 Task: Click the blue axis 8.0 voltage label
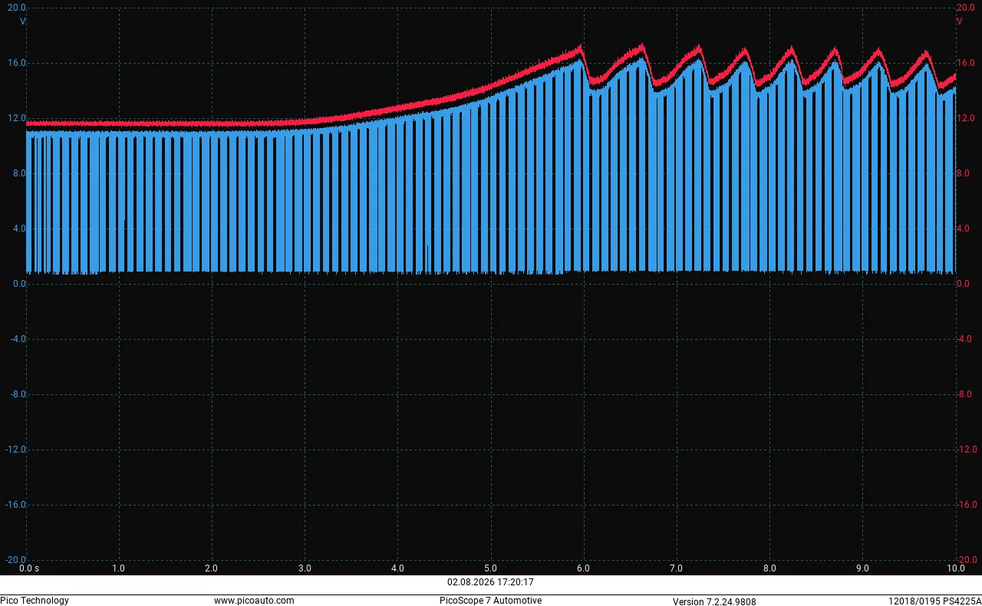(20, 173)
